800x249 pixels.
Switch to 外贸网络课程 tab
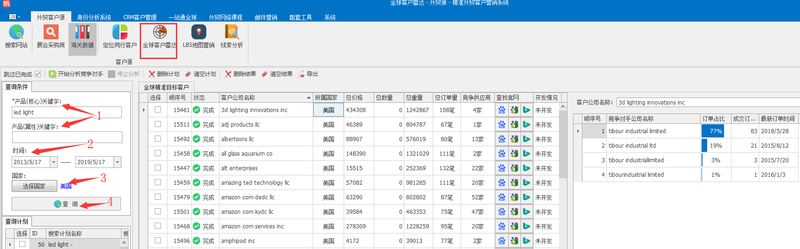[x=226, y=17]
